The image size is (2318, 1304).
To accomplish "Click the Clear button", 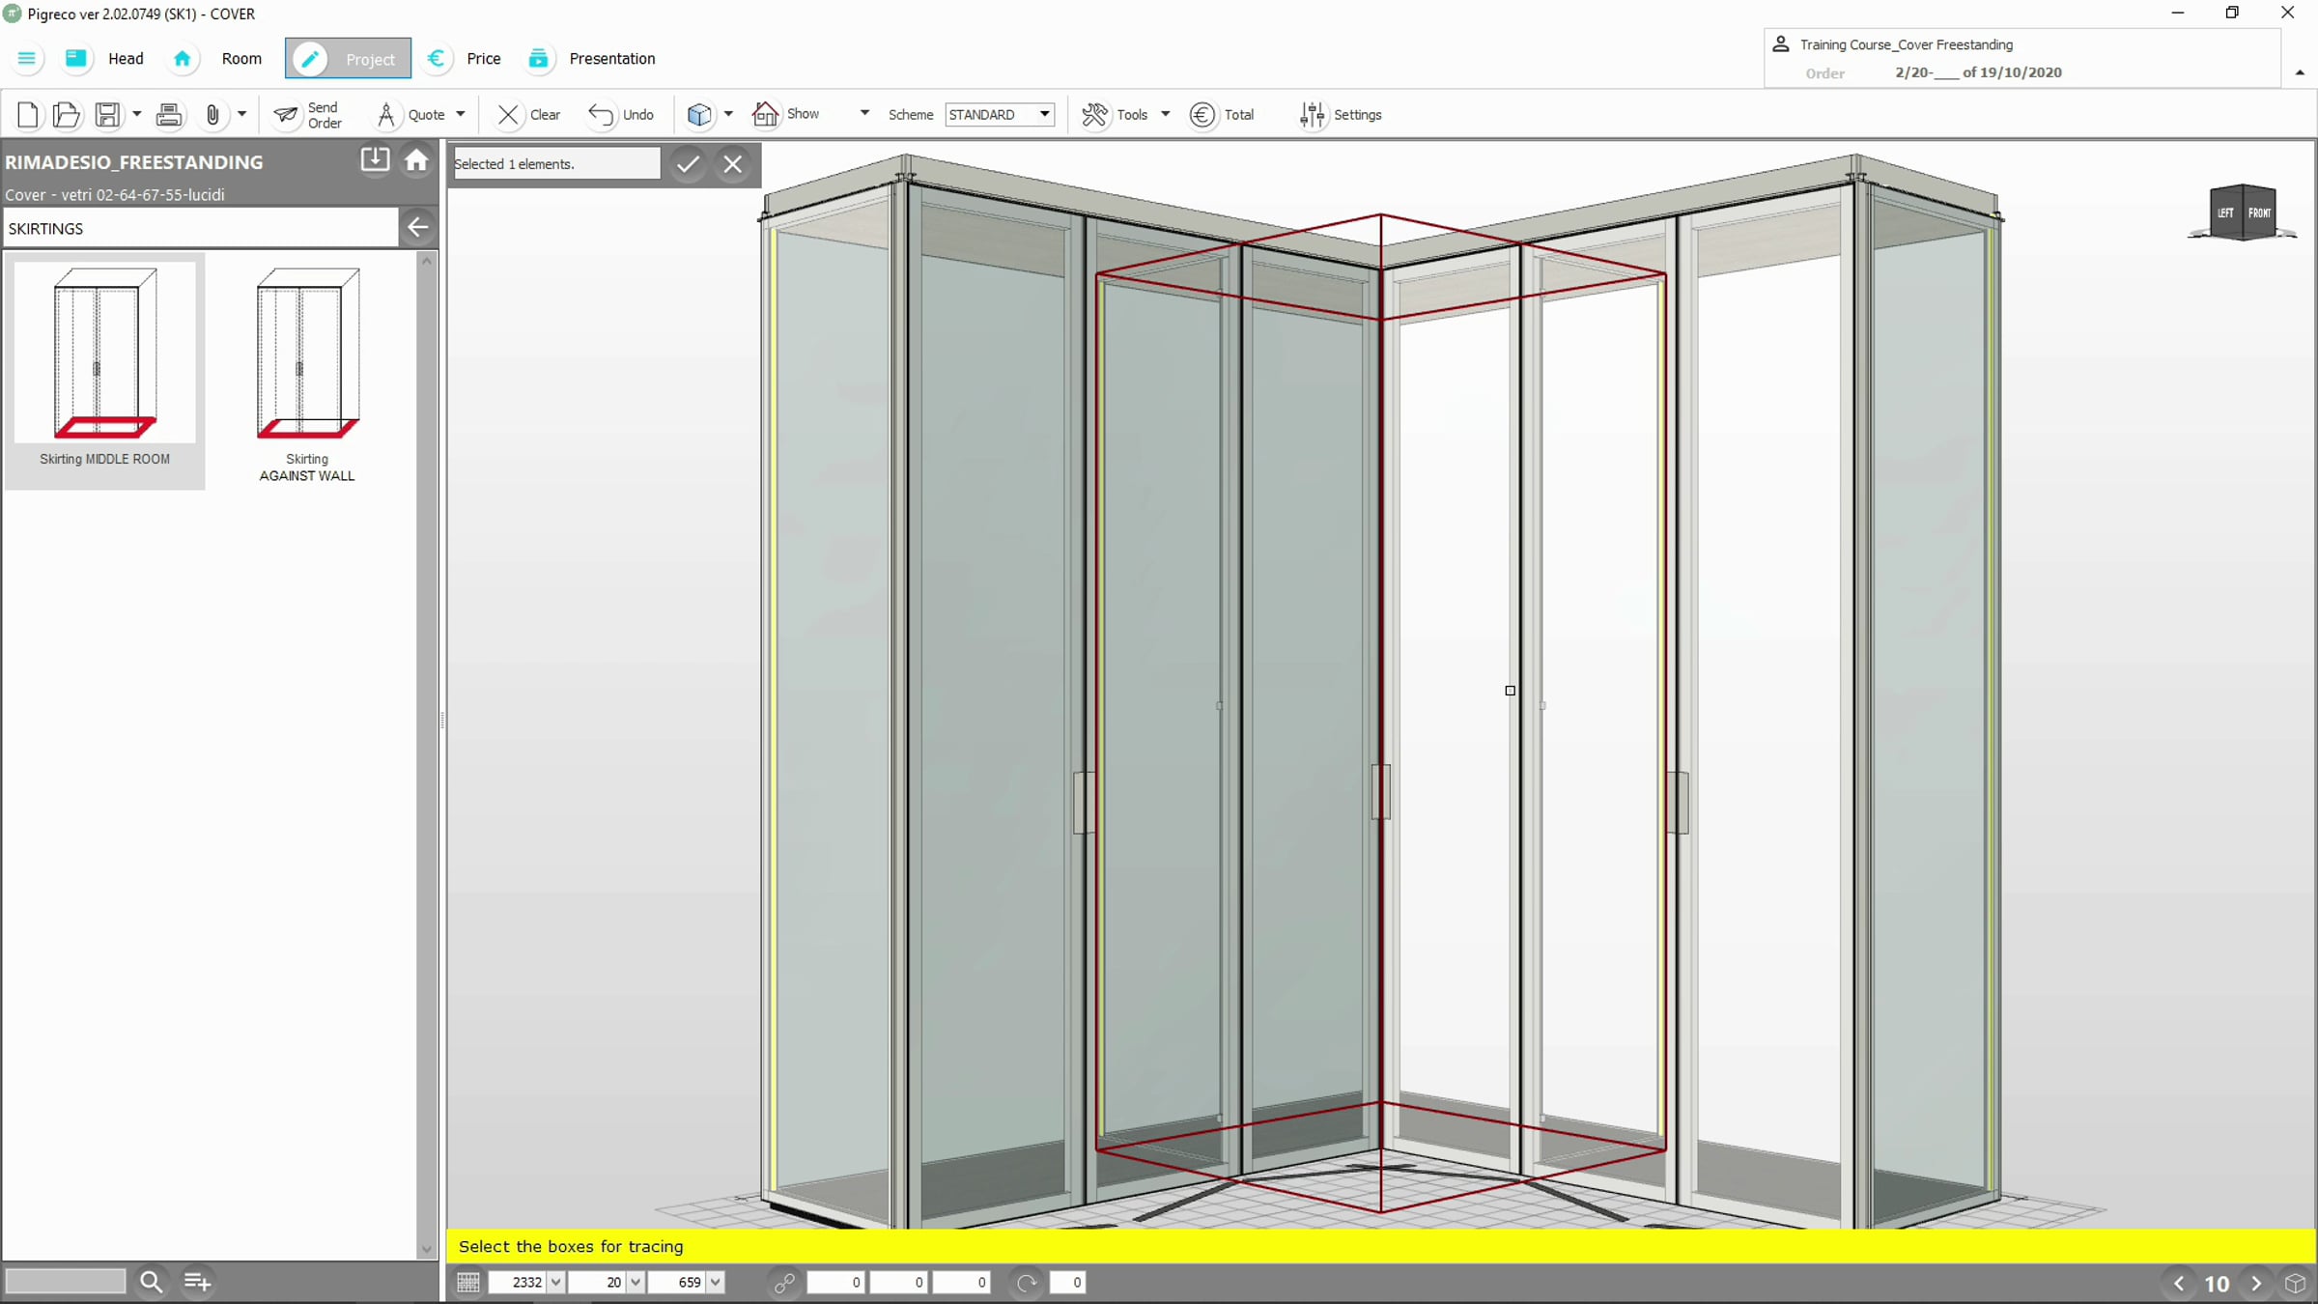I will tap(528, 115).
